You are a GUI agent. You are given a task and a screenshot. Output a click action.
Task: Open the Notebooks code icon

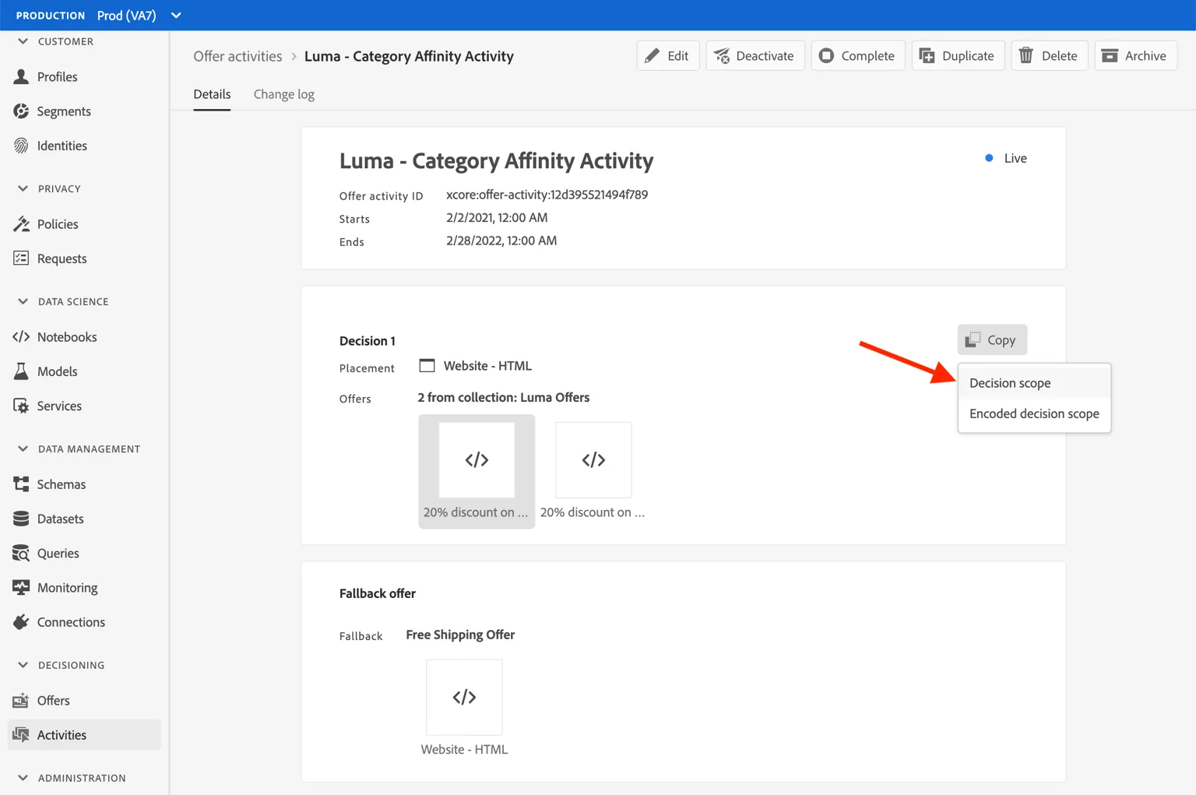(x=21, y=337)
